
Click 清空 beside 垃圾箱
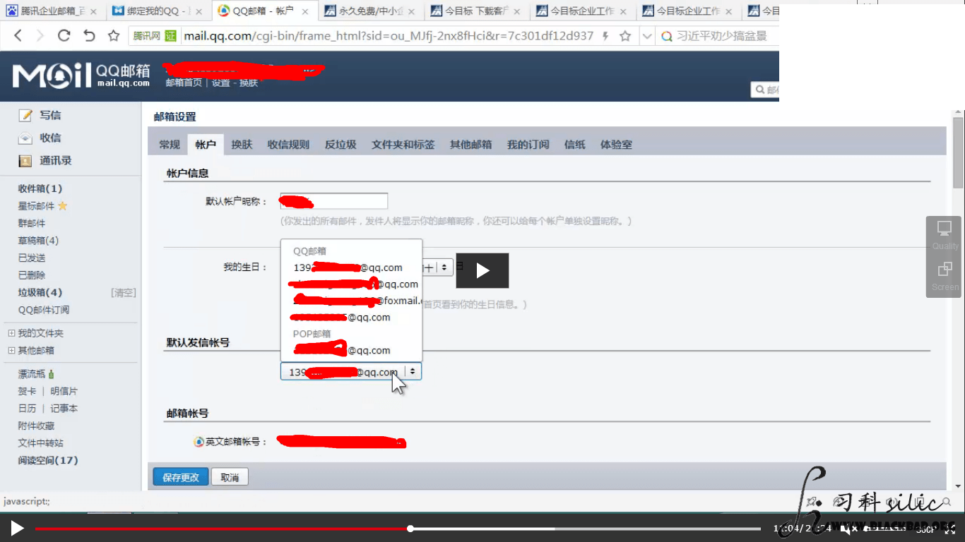(123, 292)
